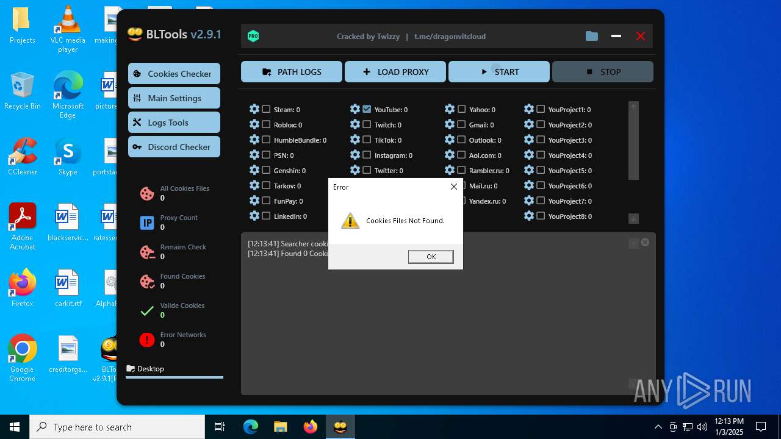The height and width of the screenshot is (439, 781).
Task: Open settings gear for TikTok
Action: click(x=355, y=140)
